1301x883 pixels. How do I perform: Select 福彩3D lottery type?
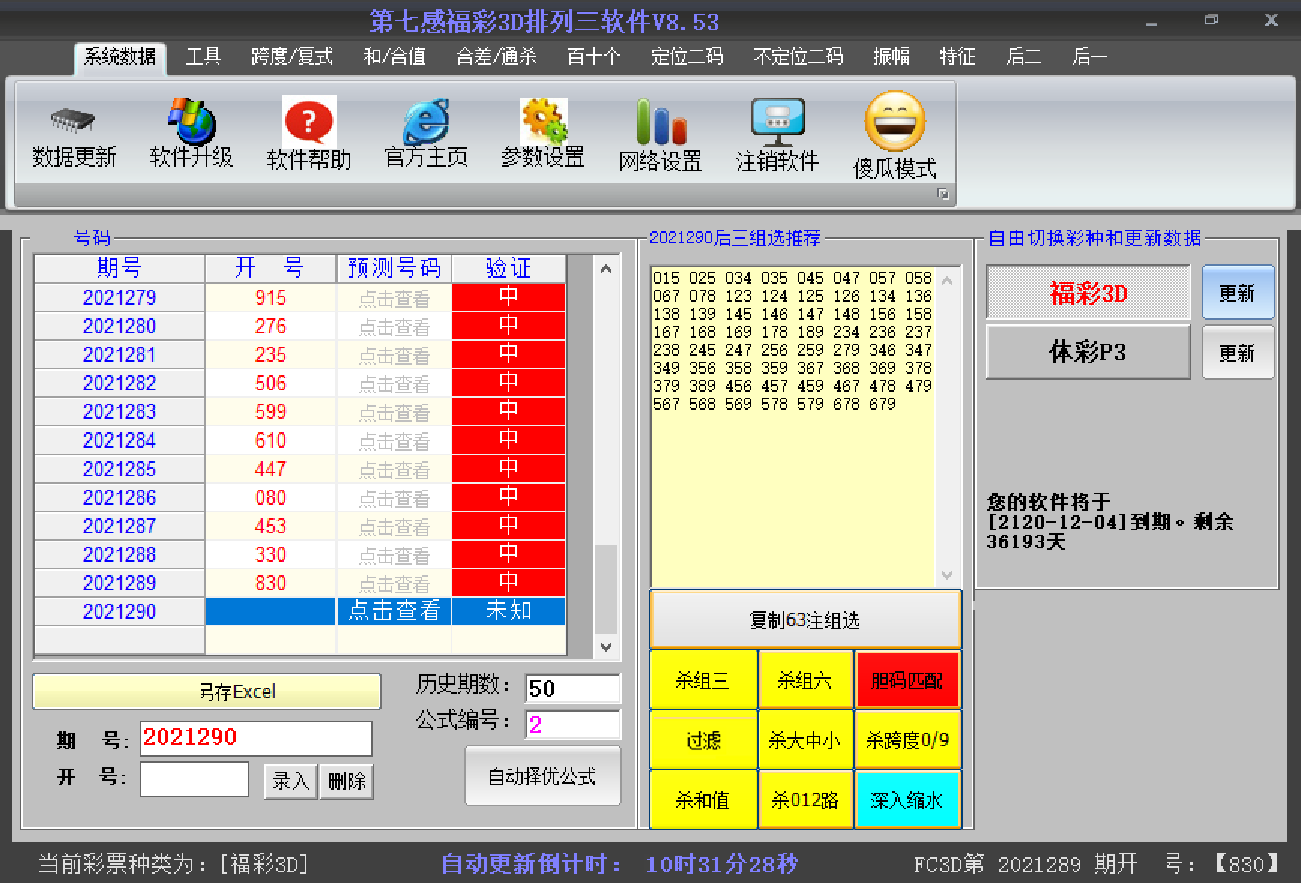click(1088, 293)
